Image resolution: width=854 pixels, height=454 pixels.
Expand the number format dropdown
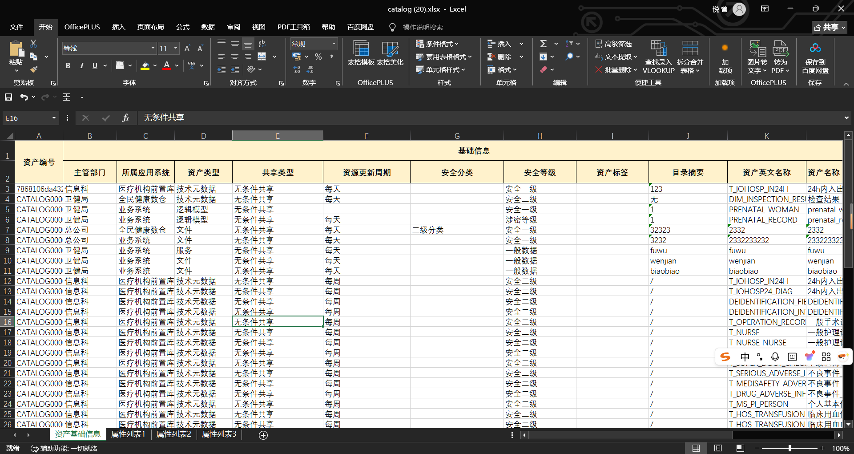[x=334, y=44]
